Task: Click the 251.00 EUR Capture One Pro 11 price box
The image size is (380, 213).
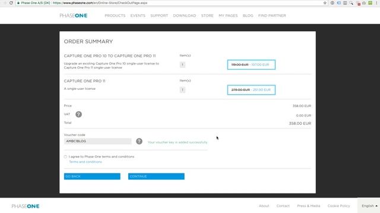Action: tap(251, 90)
